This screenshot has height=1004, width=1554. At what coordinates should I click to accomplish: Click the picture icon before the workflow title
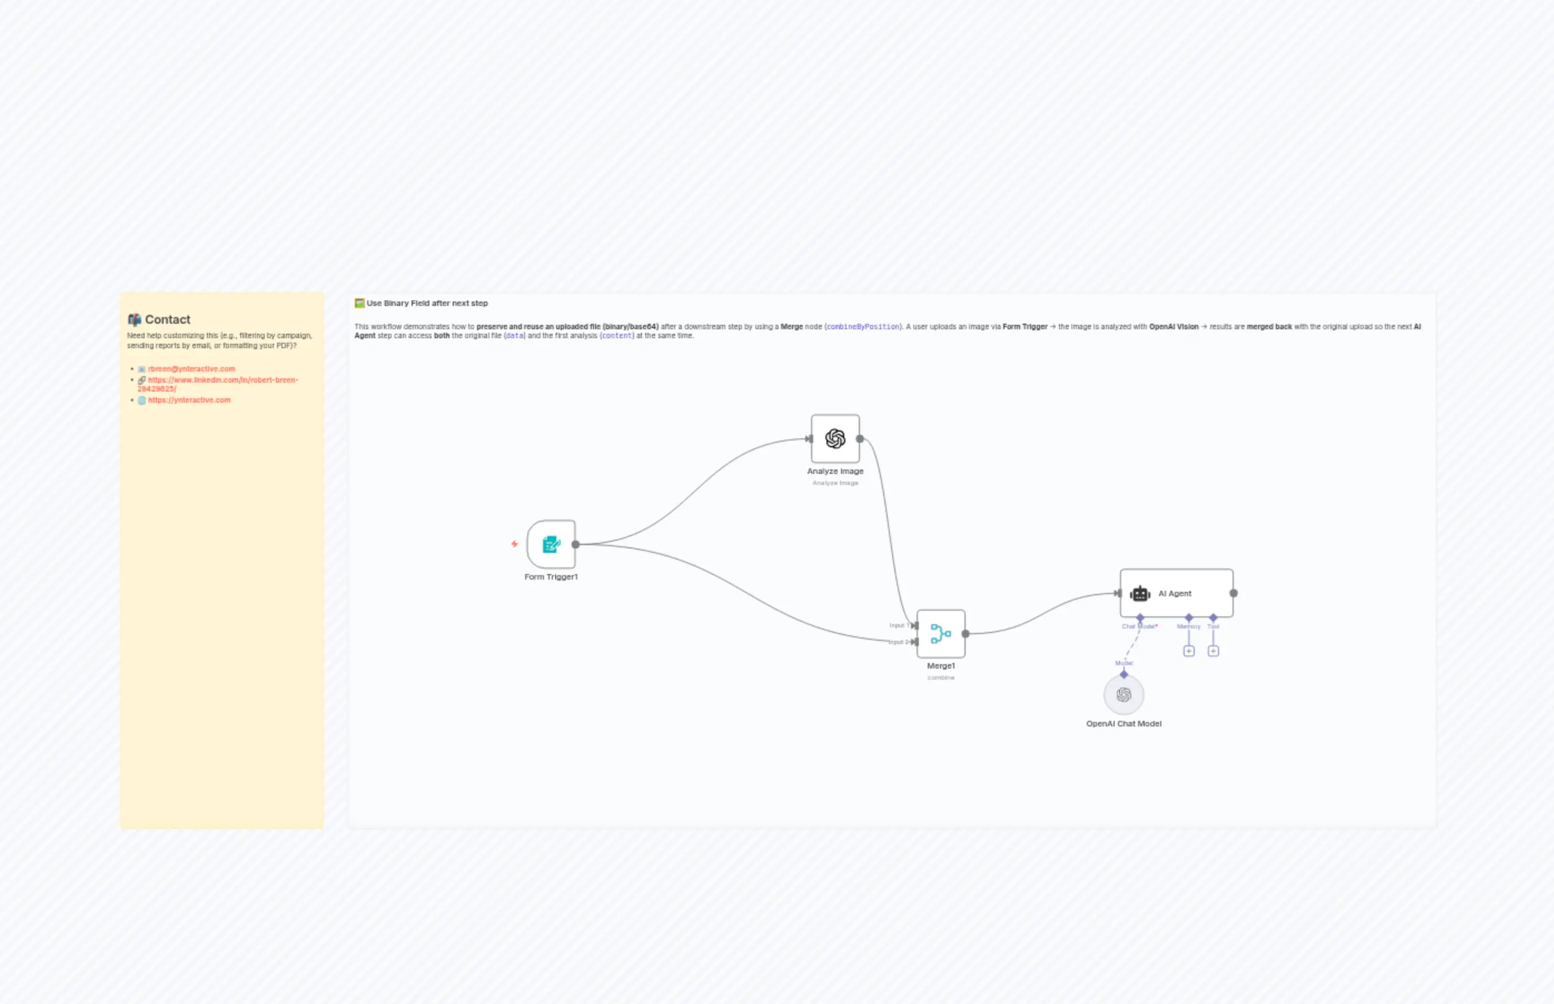[359, 303]
